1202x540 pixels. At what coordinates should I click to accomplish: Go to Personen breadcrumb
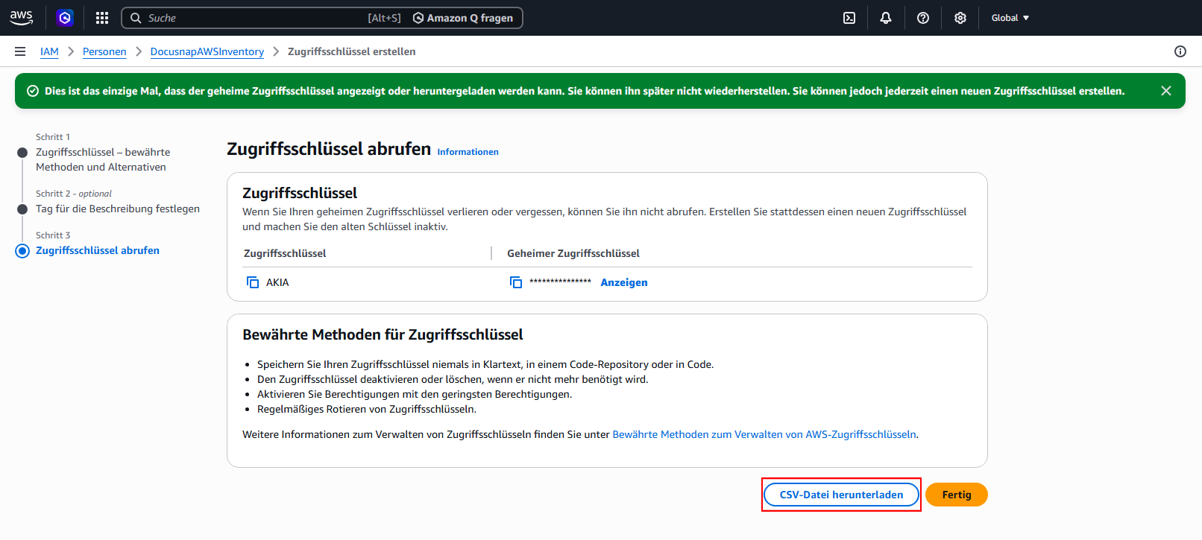104,51
